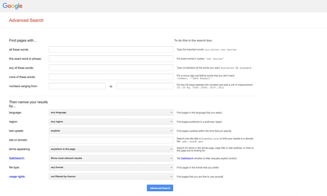Select the 'any of these words' input box
Image resolution: width=327 pixels, height=196 pixels.
pos(111,68)
